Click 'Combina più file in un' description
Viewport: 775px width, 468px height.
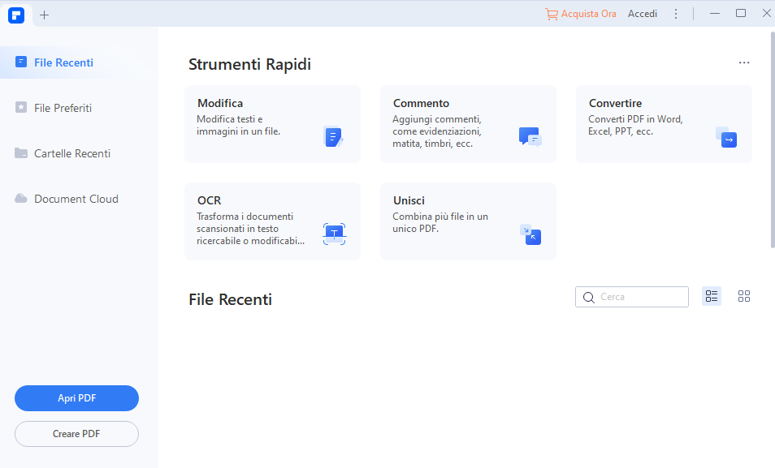tap(439, 223)
